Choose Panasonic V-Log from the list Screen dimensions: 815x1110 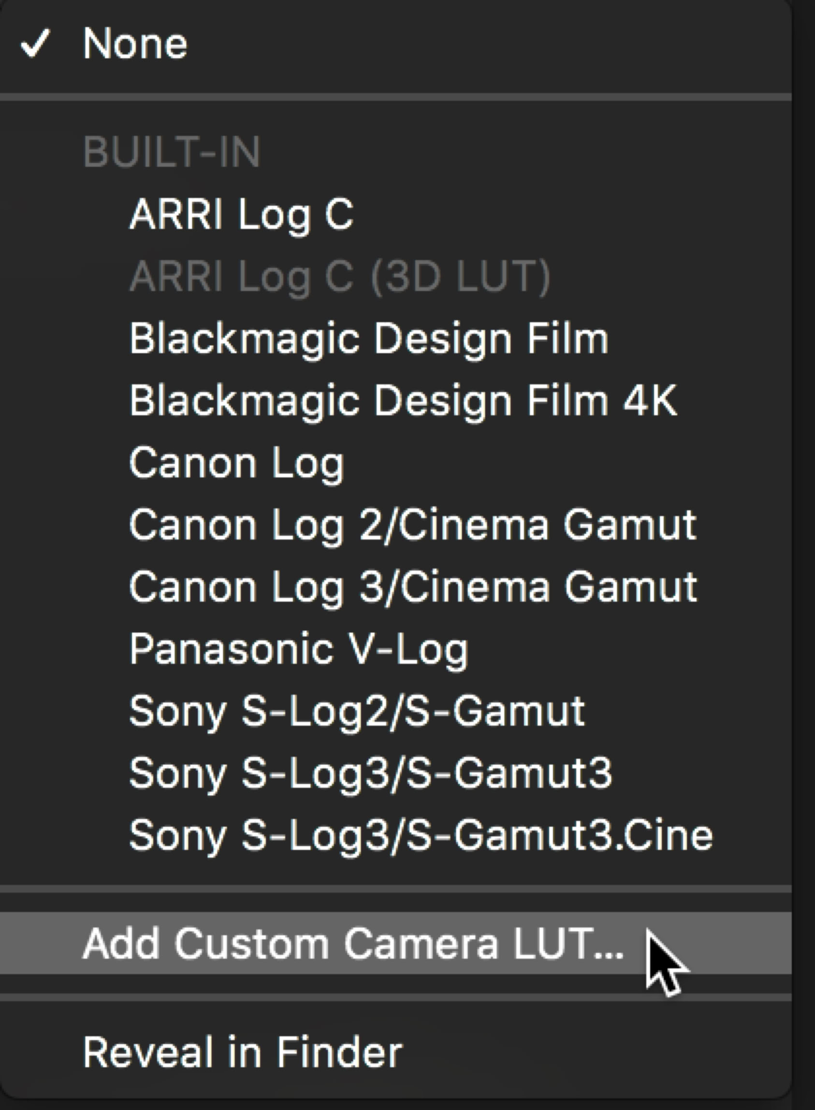pos(298,649)
